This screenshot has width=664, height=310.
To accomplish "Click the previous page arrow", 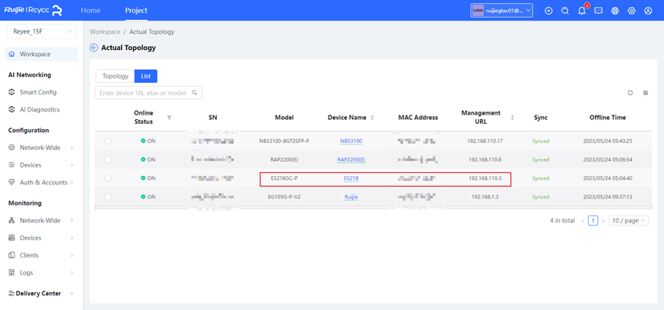I will coord(582,221).
